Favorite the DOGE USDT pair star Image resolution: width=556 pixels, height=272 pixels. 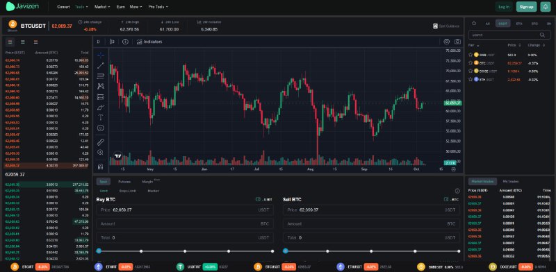pos(471,71)
